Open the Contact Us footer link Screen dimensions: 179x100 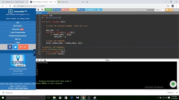27,84
